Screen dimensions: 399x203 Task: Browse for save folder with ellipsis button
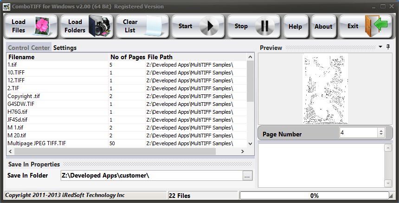tap(247, 176)
